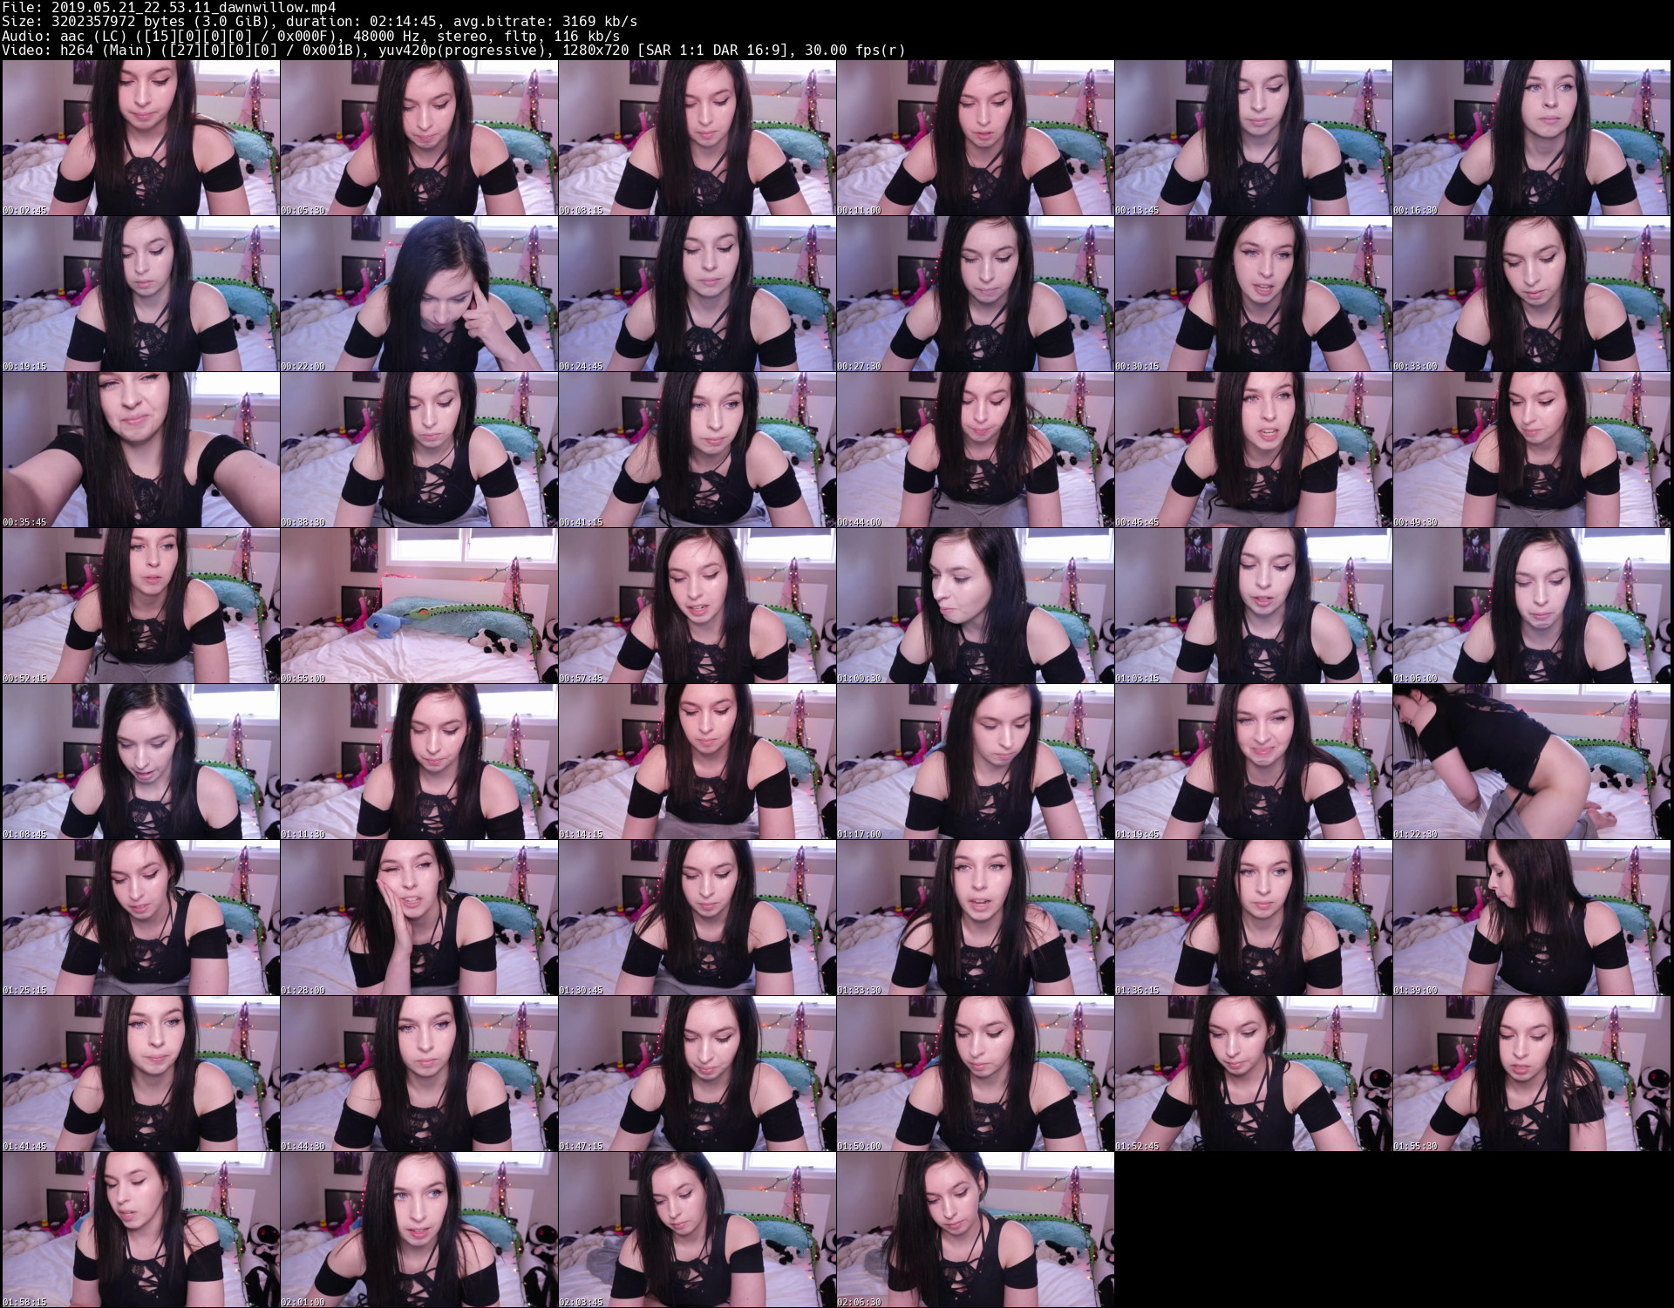Image resolution: width=1674 pixels, height=1308 pixels.
Task: Open the frame at 00:19:15
Action: coord(140,294)
